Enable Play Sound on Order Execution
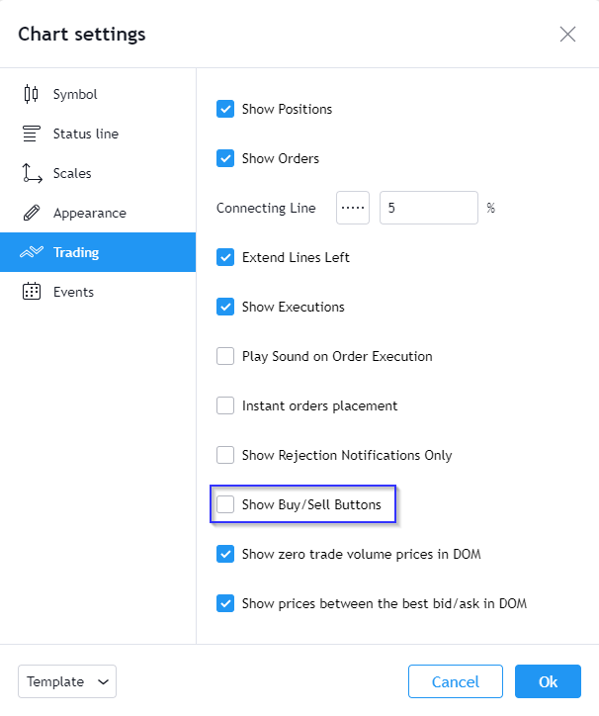 (225, 356)
